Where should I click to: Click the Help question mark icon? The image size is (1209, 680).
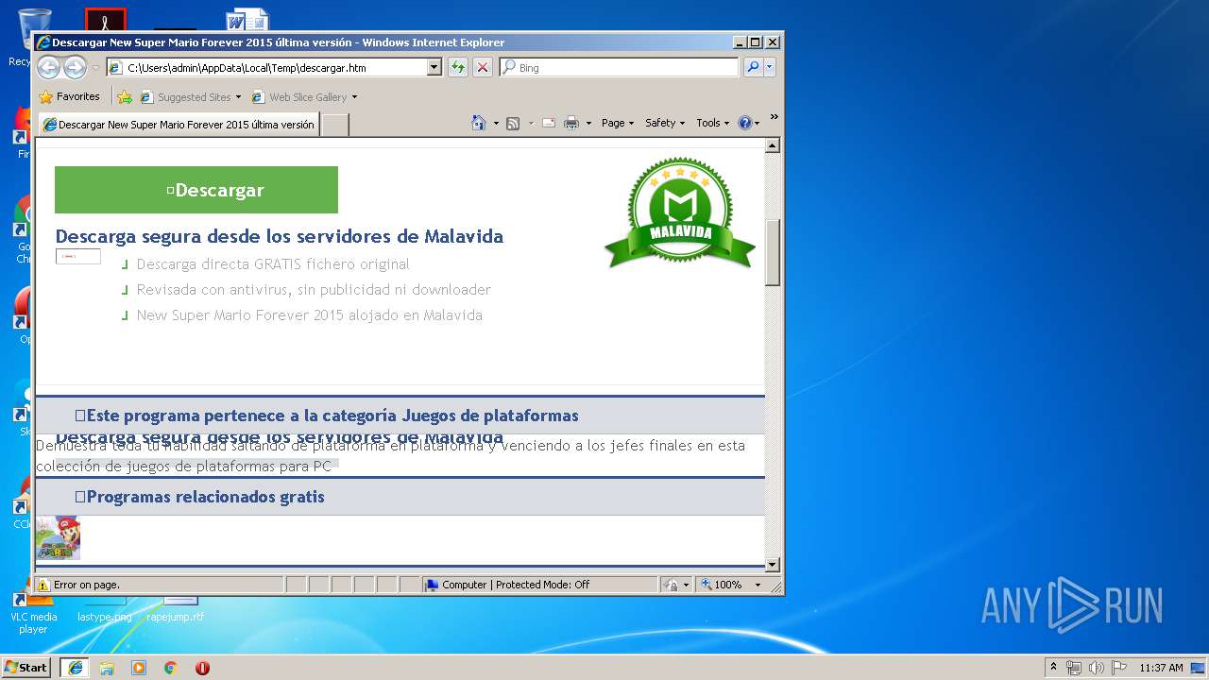click(x=744, y=123)
